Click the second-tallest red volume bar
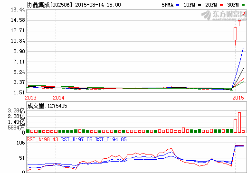The image size is (247, 173). (x=235, y=126)
